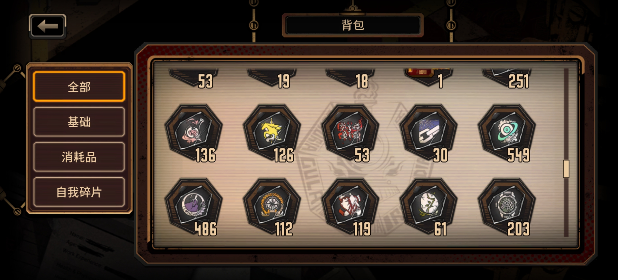Click the inventory scrollbar handle
Viewport: 618px width, 280px height.
coord(566,169)
